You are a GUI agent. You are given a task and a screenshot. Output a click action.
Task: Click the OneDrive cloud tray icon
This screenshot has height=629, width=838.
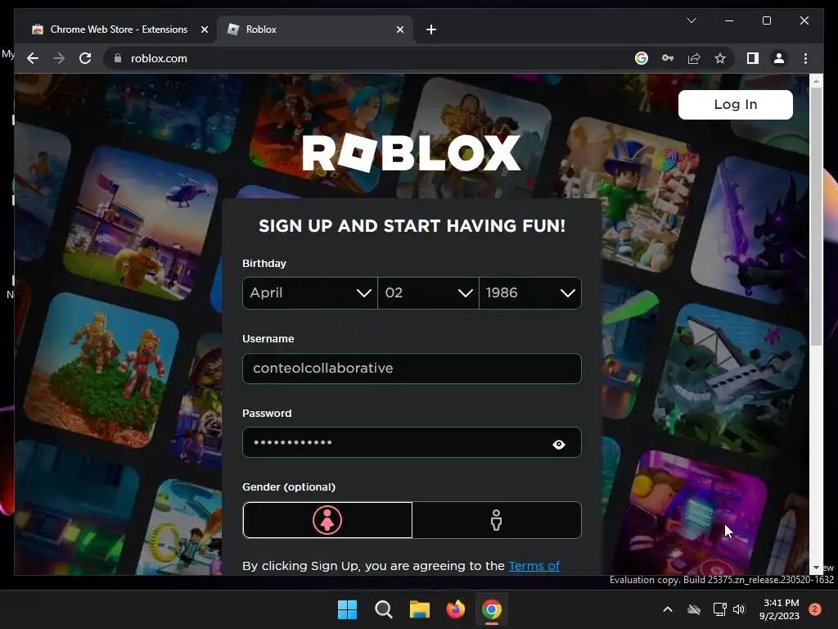pos(694,609)
